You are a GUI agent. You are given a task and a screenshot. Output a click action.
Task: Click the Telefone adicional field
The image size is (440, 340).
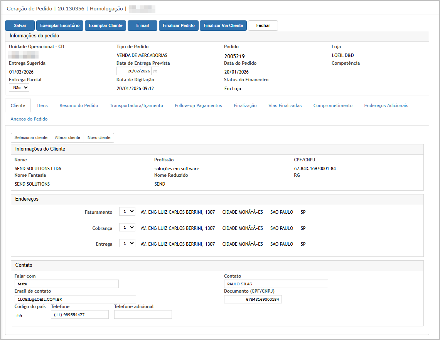coord(143,315)
